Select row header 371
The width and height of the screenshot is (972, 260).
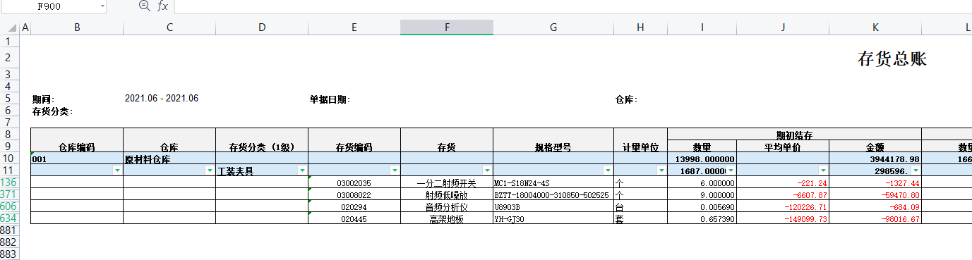(x=9, y=194)
